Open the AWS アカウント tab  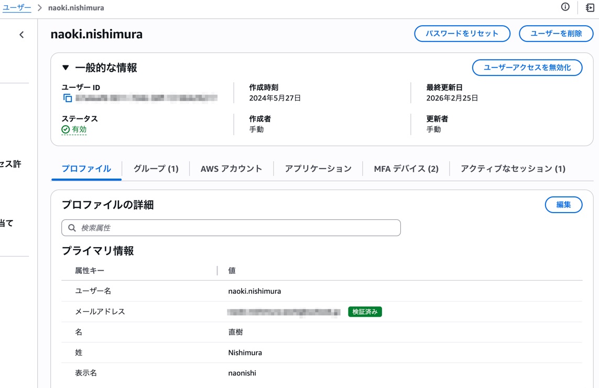pyautogui.click(x=231, y=168)
